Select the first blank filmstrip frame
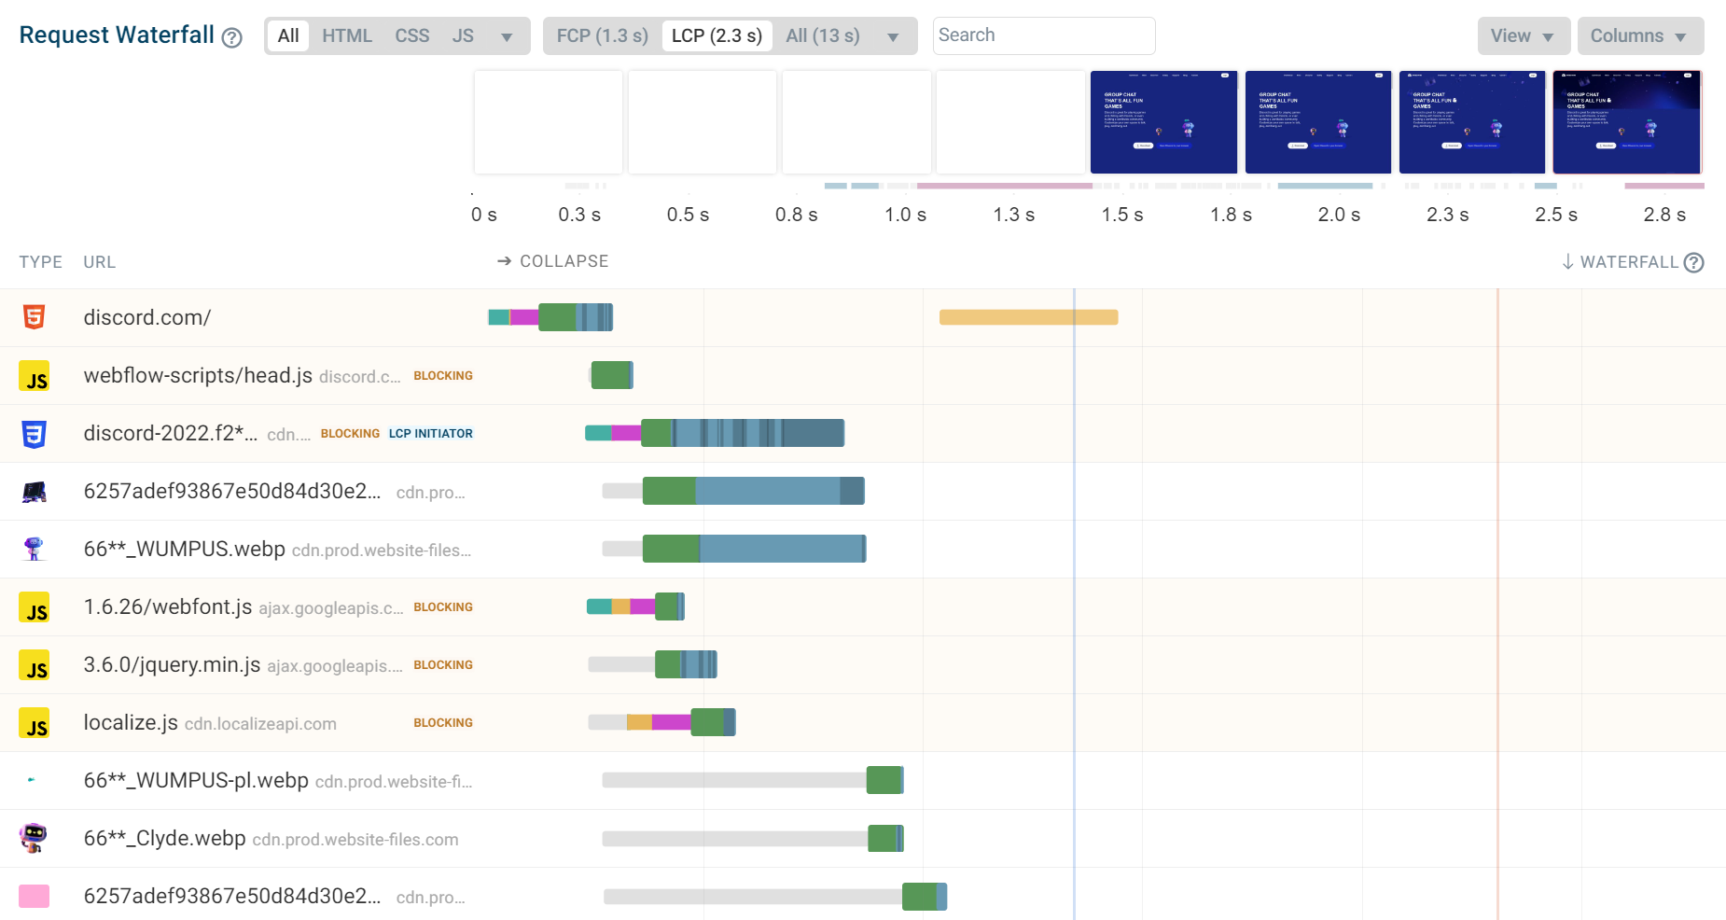The image size is (1726, 920). point(549,122)
